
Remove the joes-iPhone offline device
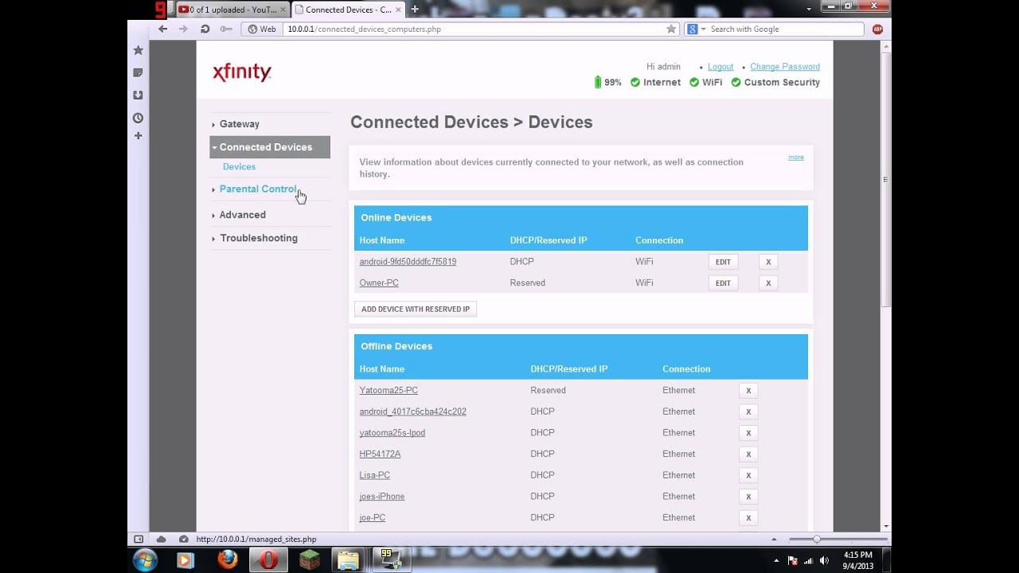[x=748, y=497]
